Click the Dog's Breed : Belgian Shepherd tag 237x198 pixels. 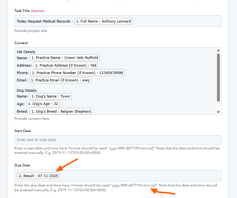pyautogui.click(x=61, y=111)
